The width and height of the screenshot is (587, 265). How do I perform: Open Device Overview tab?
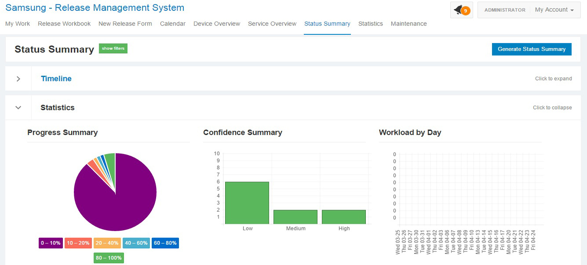click(x=217, y=24)
